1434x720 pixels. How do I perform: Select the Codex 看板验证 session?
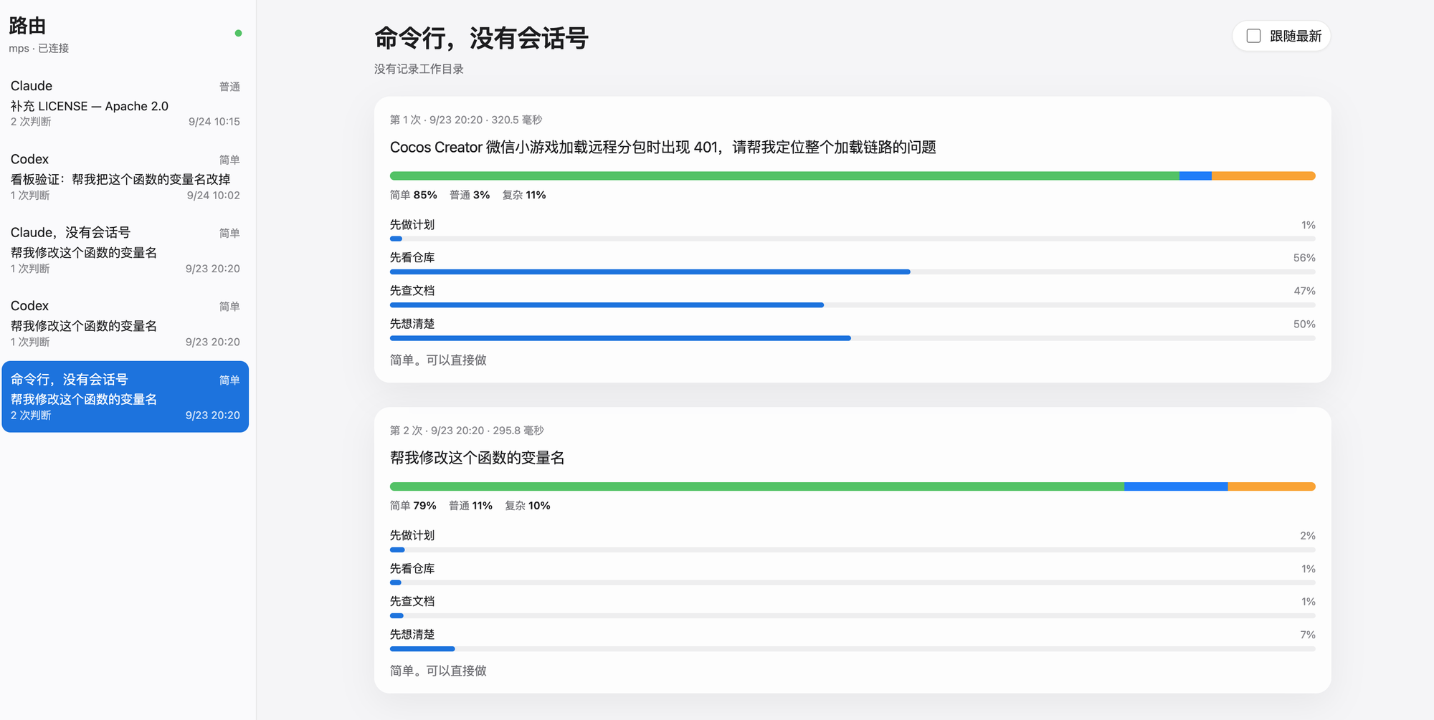pos(125,177)
